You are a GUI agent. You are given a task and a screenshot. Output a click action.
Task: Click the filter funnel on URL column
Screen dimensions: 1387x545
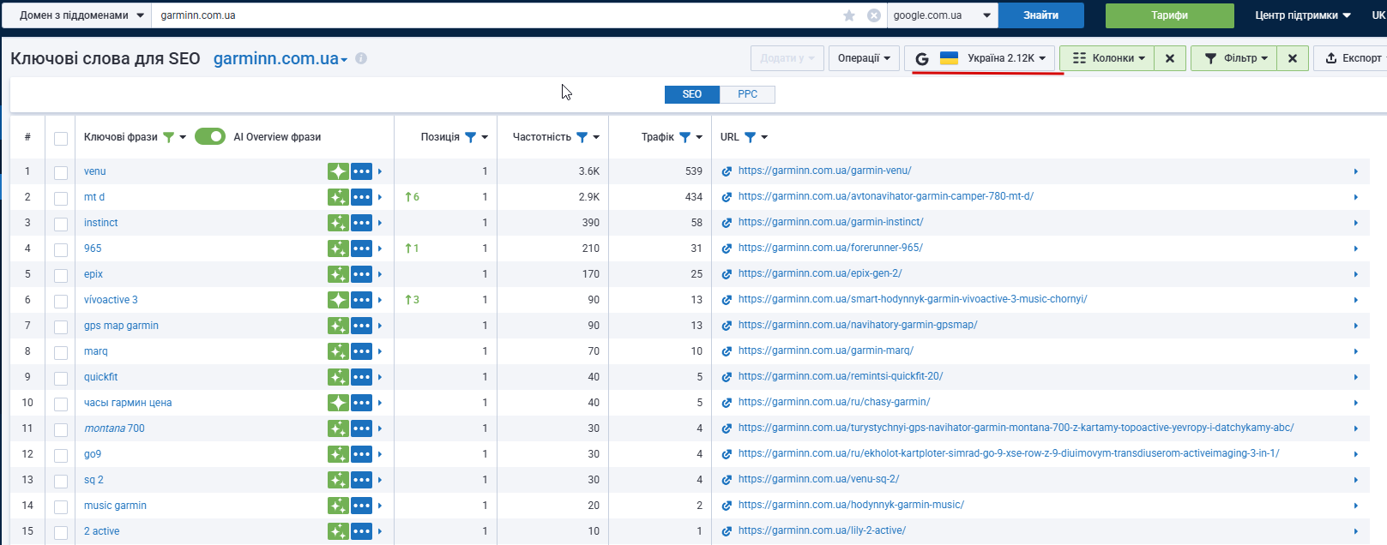point(750,137)
